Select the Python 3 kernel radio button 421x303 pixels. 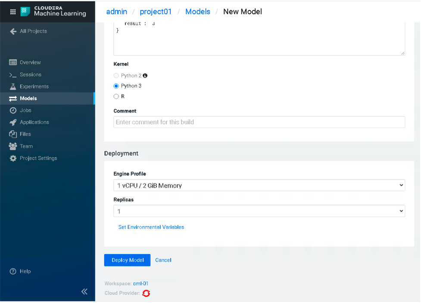tap(116, 86)
